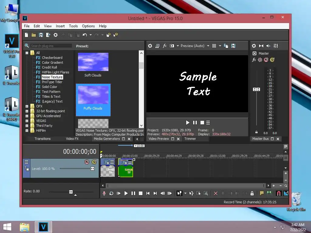The image size is (311, 233).
Task: Open undo history dropdown arrow
Action: coord(91,35)
